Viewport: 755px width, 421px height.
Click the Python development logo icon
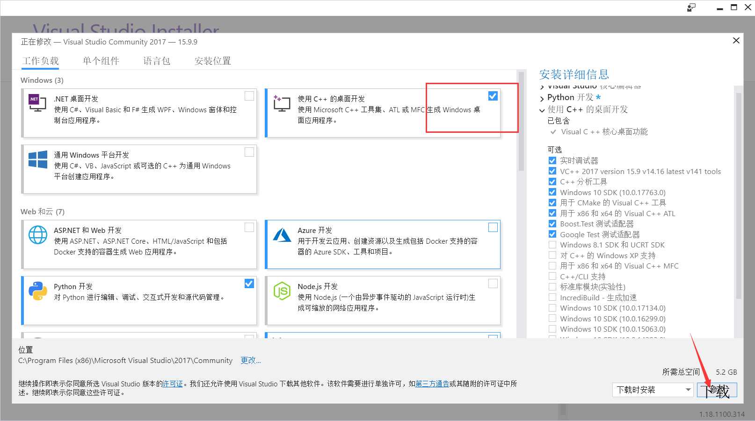[37, 291]
